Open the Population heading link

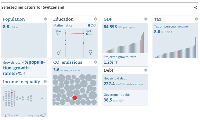pos(14,19)
